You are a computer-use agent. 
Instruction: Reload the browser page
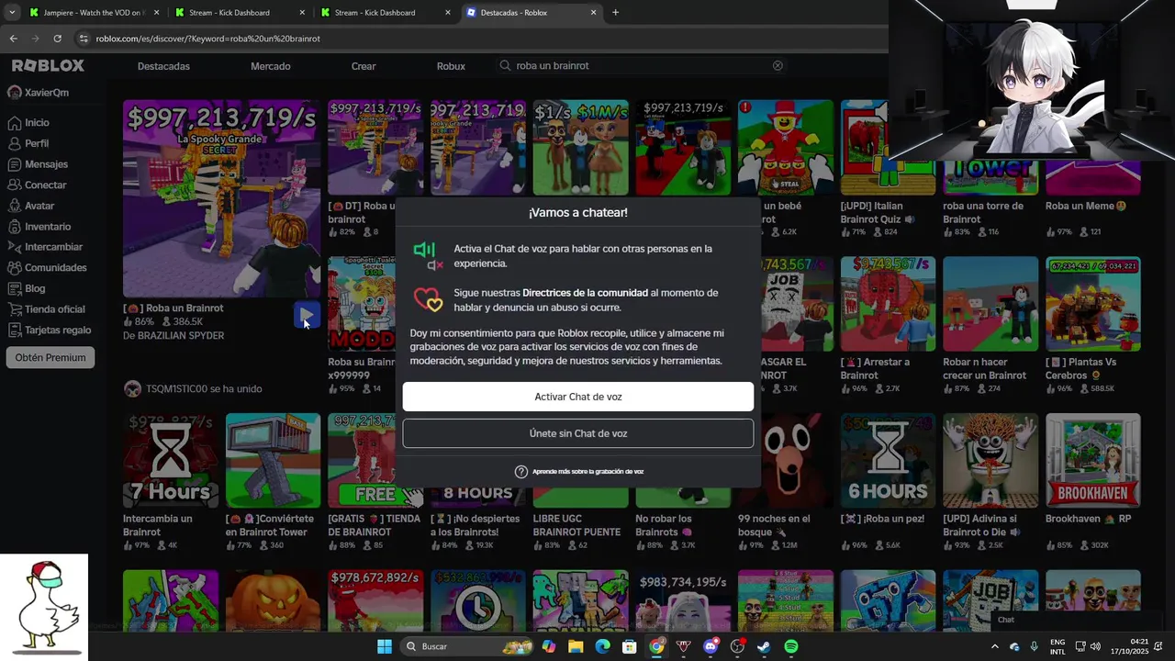[57, 39]
